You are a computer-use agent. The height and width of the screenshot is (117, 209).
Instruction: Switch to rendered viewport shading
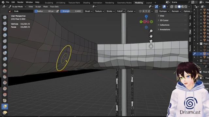click(186, 6)
